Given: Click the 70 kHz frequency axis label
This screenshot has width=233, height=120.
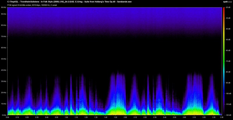Looking at the screenshot, I should click(3, 37).
